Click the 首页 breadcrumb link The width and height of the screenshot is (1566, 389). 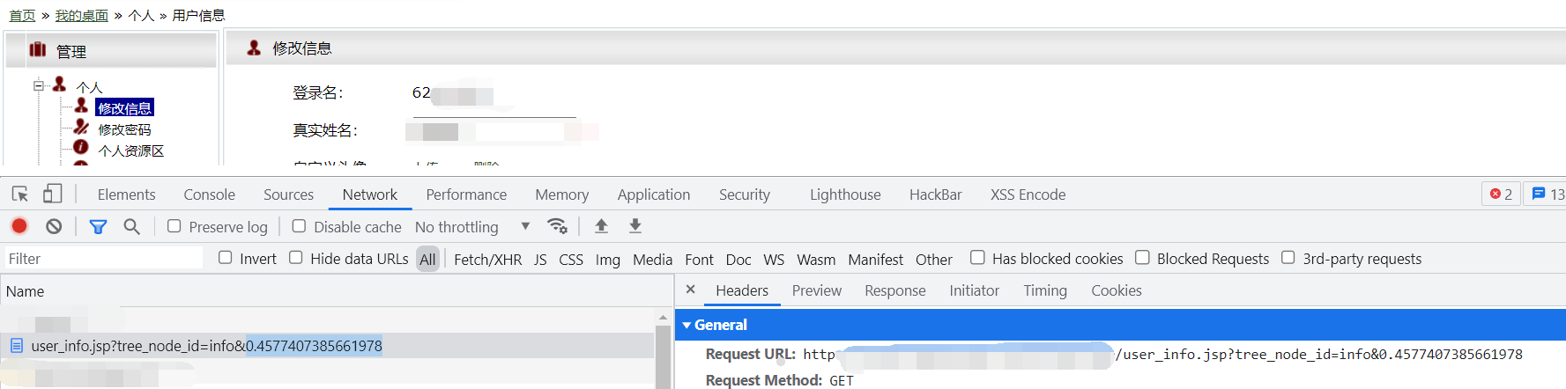click(x=22, y=15)
